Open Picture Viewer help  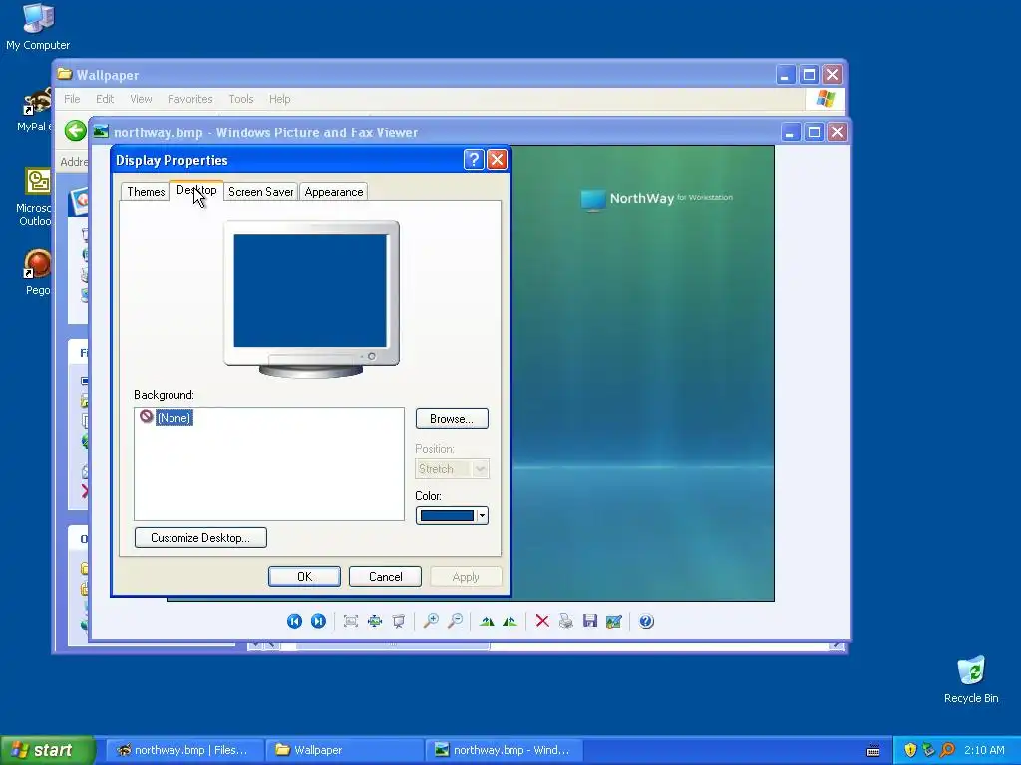point(646,621)
